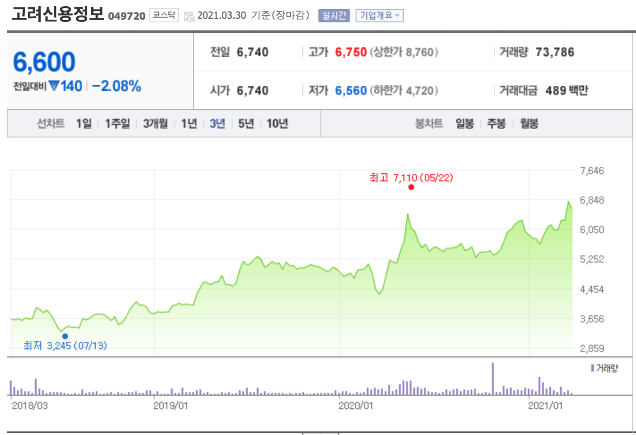Viewport: 636px width, 435px height.
Task: Click the 선차트 label
Action: [51, 123]
